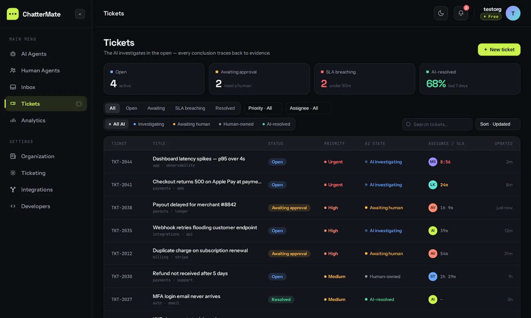Open notifications bell

tap(461, 13)
